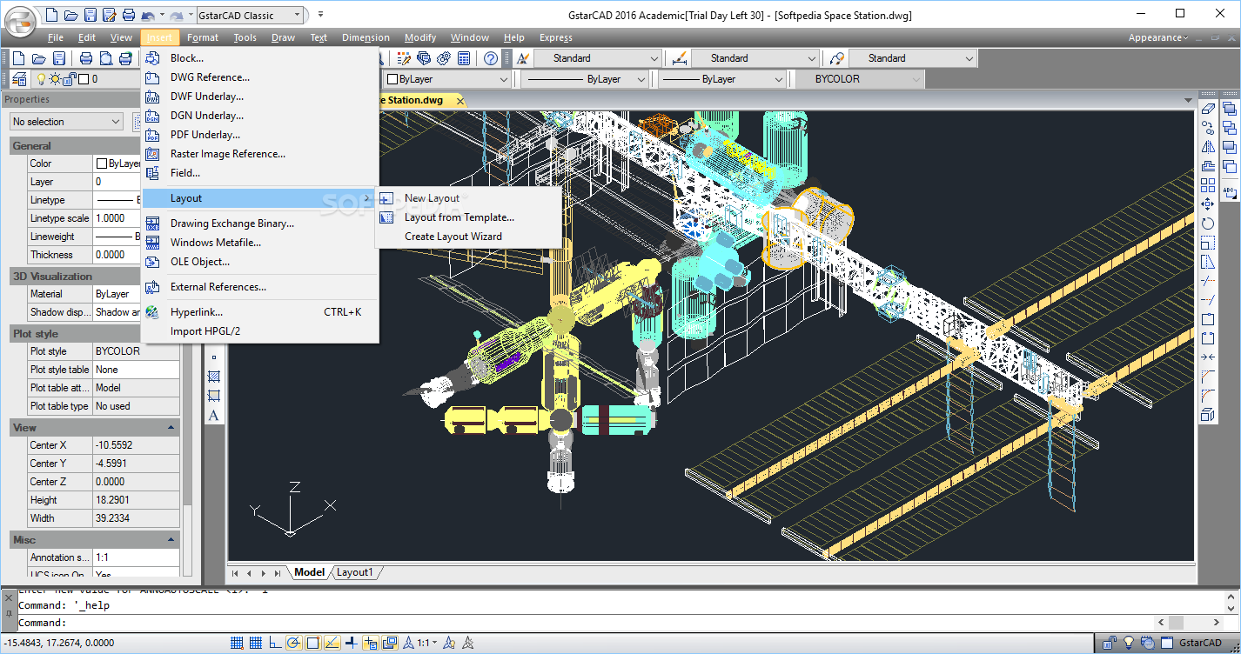Click the layer color swatch next to 0
1241x654 pixels.
[x=84, y=79]
